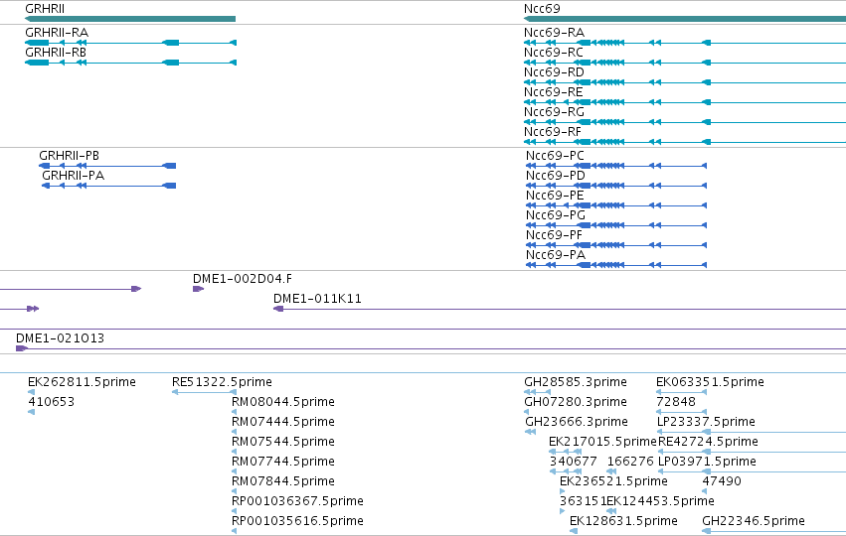Image resolution: width=846 pixels, height=536 pixels.
Task: Select the RP001036367.5prime EST label
Action: click(x=297, y=501)
